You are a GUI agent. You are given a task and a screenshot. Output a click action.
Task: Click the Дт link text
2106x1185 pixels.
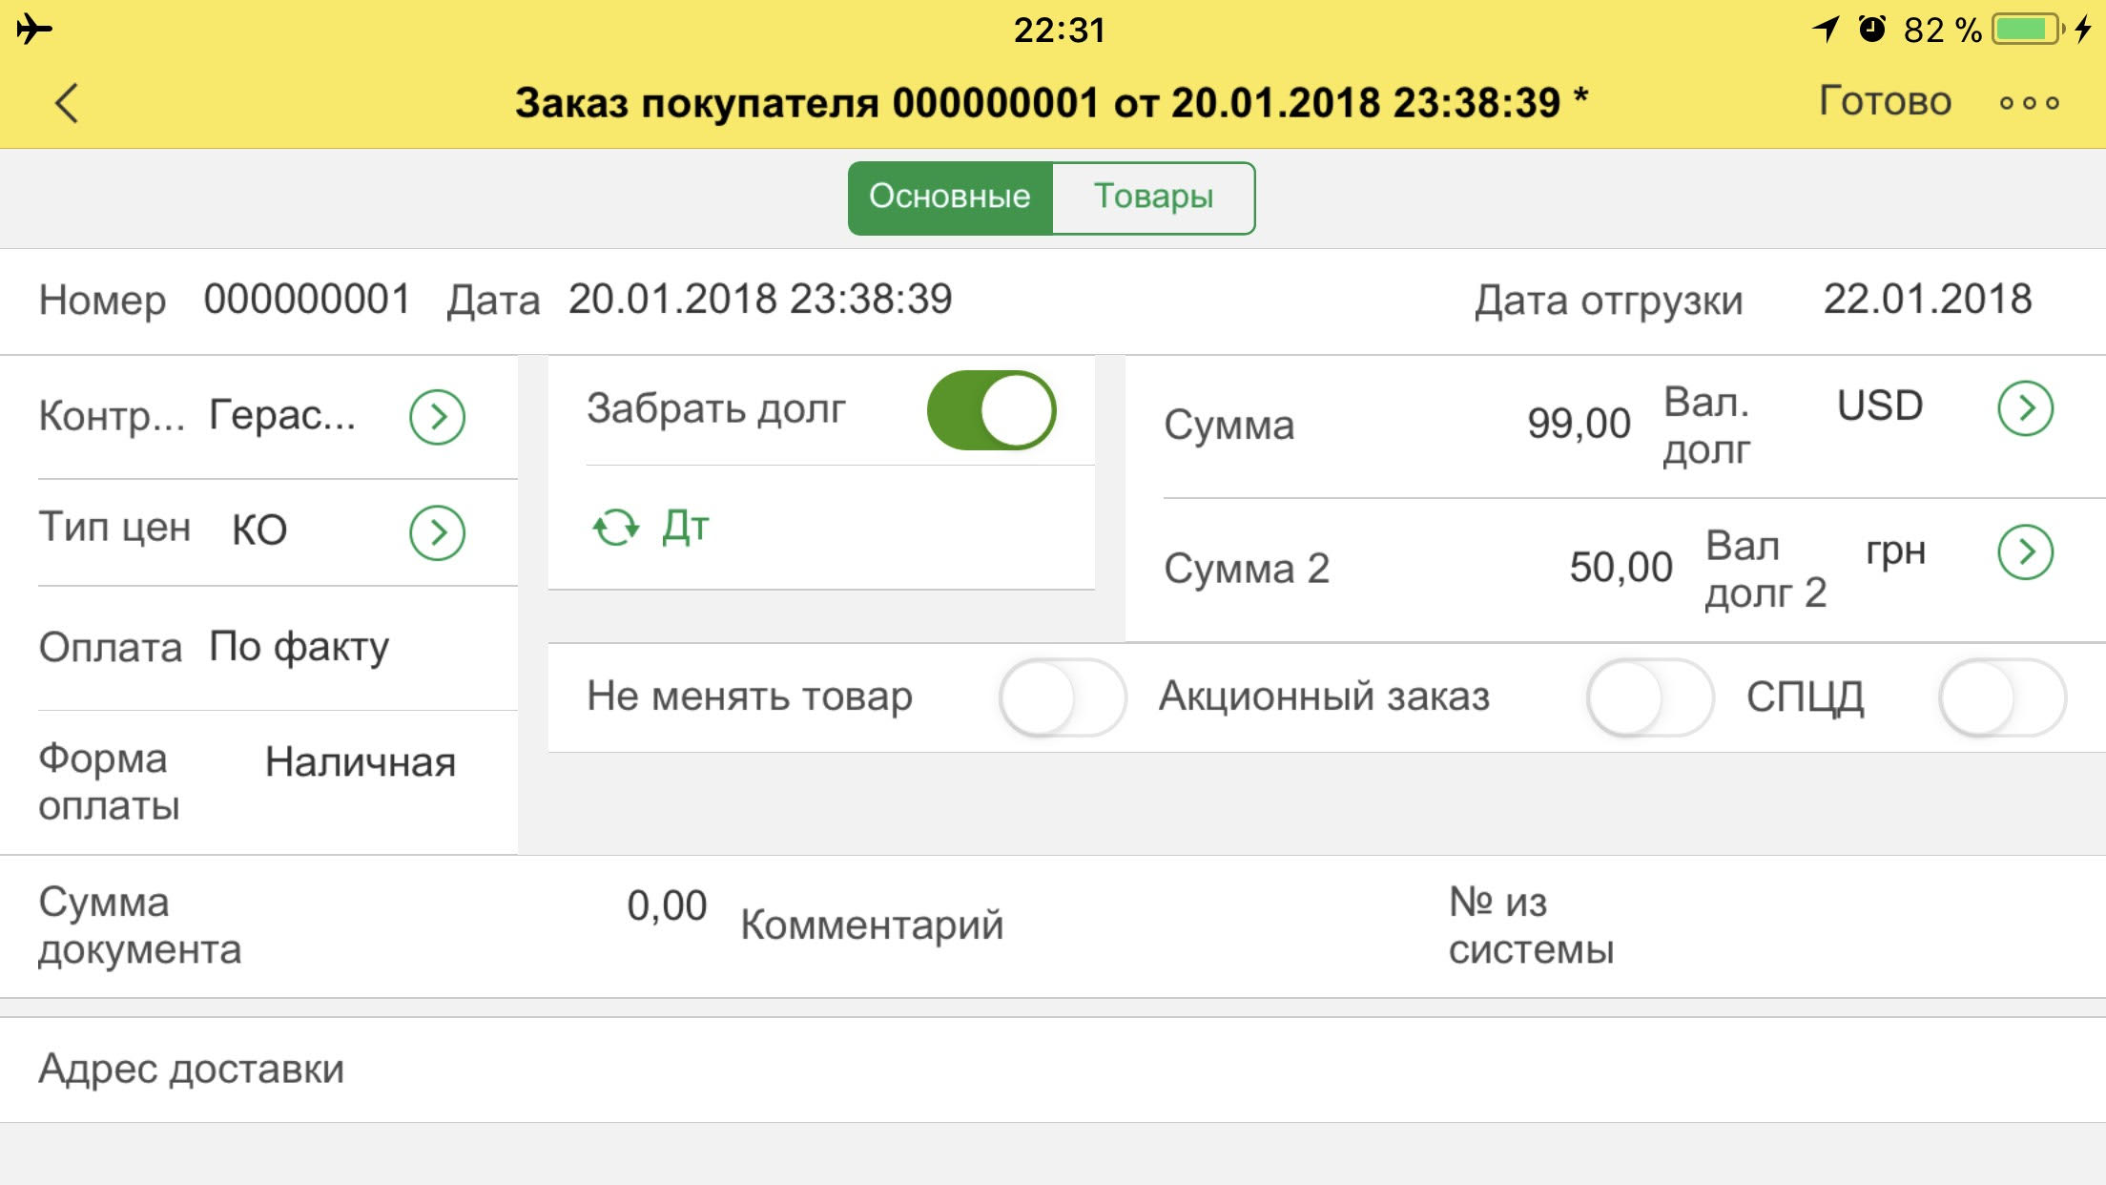(x=686, y=527)
